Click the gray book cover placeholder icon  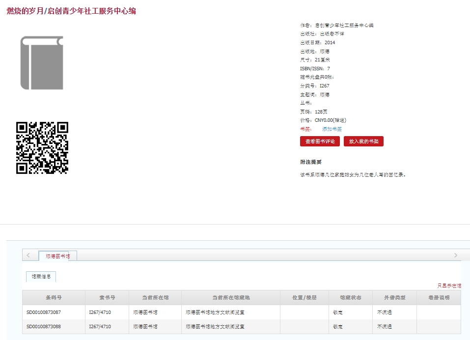point(42,63)
